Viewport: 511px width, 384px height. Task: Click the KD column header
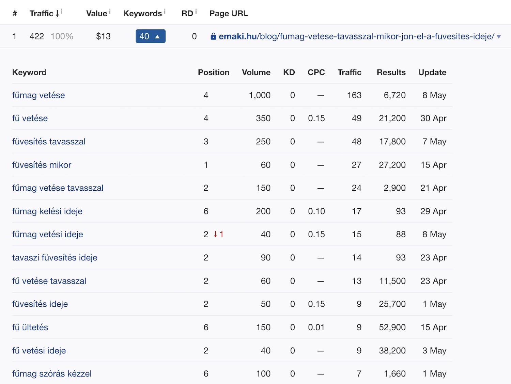click(x=289, y=73)
